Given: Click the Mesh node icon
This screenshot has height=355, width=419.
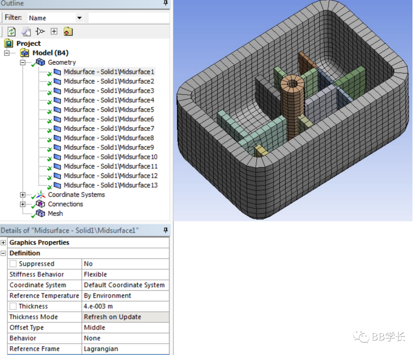Looking at the screenshot, I should [x=40, y=213].
